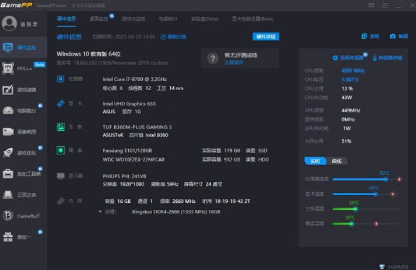The image size is (416, 270).
Task: Click PHILIPS PHL 241V8 monitor text
Action: click(x=124, y=176)
